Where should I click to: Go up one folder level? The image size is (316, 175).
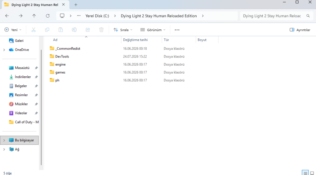[x=34, y=16]
